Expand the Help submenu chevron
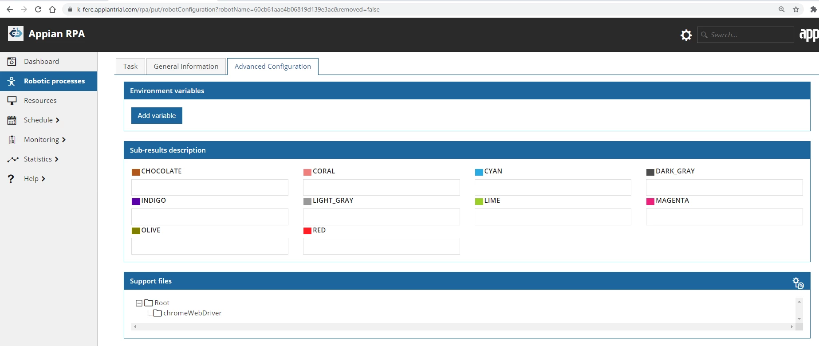Image resolution: width=819 pixels, height=346 pixels. (x=43, y=179)
